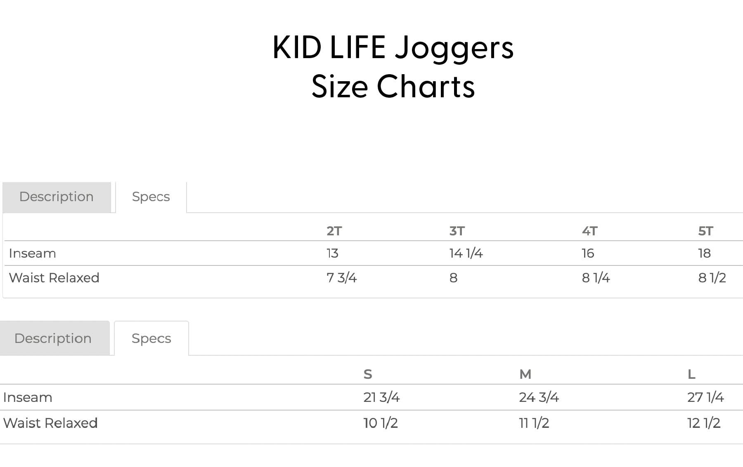Screen dimensions: 743x467
Task: Switch to the Description tab in top section
Action: coord(57,197)
